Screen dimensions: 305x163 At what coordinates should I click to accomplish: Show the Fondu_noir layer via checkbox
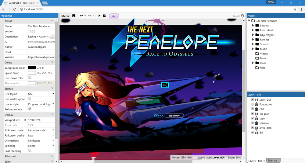coord(252,104)
